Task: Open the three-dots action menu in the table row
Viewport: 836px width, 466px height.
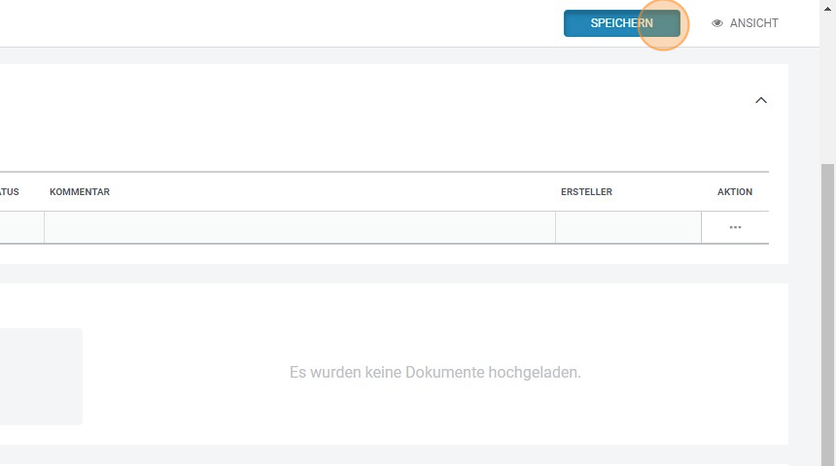Action: [735, 227]
